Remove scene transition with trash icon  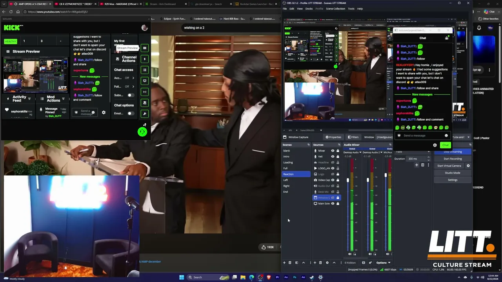click(x=422, y=165)
